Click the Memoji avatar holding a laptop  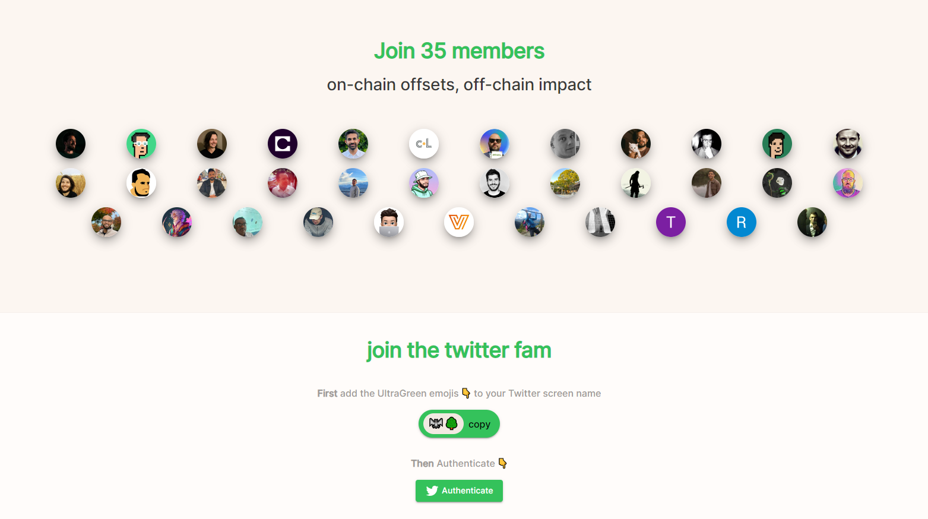coord(388,222)
